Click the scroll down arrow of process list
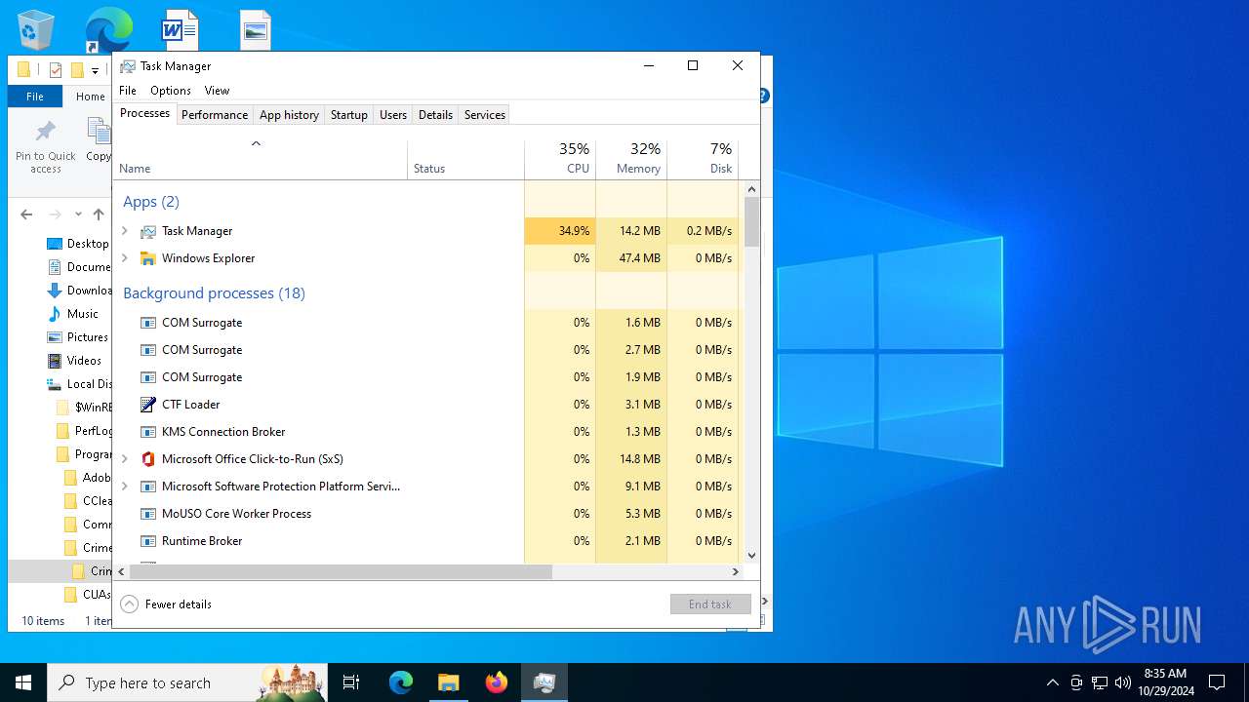 point(751,556)
